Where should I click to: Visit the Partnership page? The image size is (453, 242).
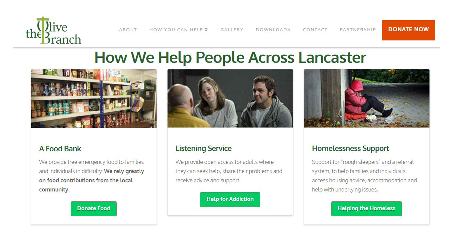(x=358, y=30)
